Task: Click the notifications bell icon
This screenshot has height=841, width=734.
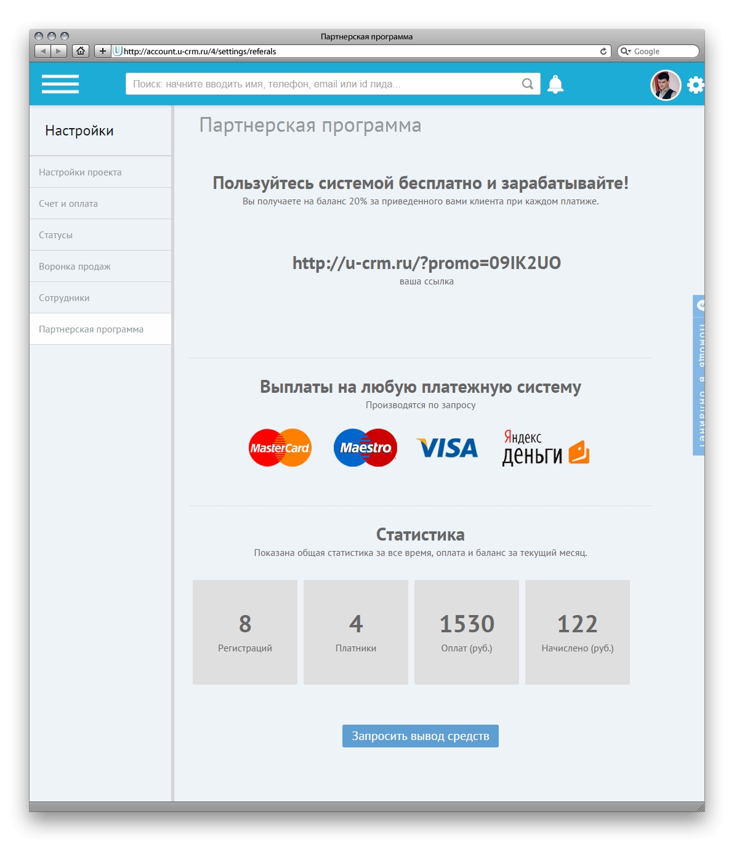Action: point(555,84)
